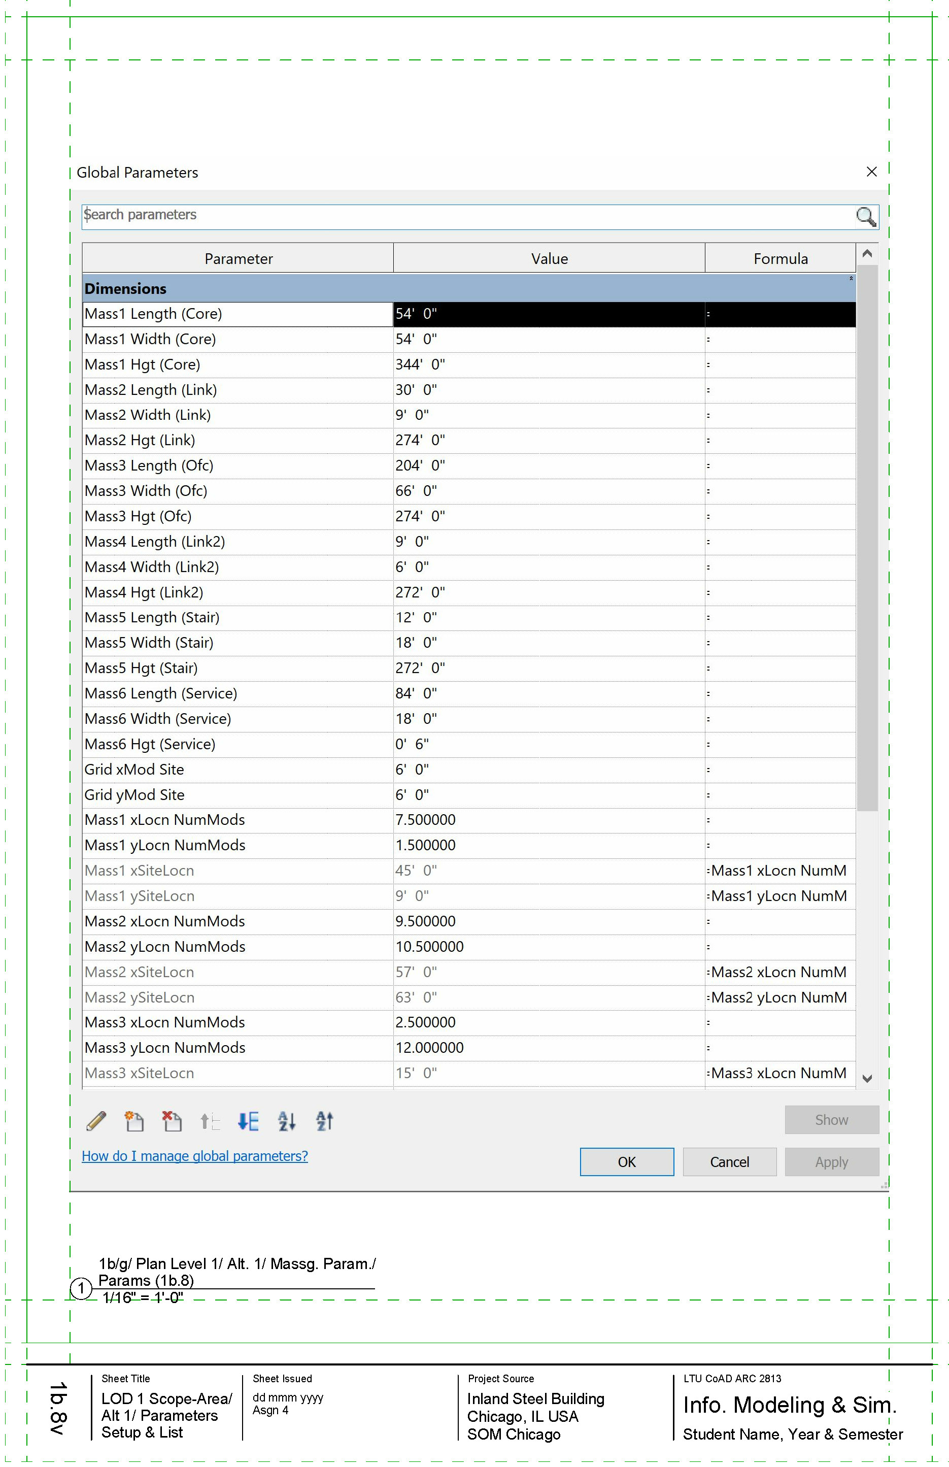
Task: Click the Show button
Action: 832,1120
